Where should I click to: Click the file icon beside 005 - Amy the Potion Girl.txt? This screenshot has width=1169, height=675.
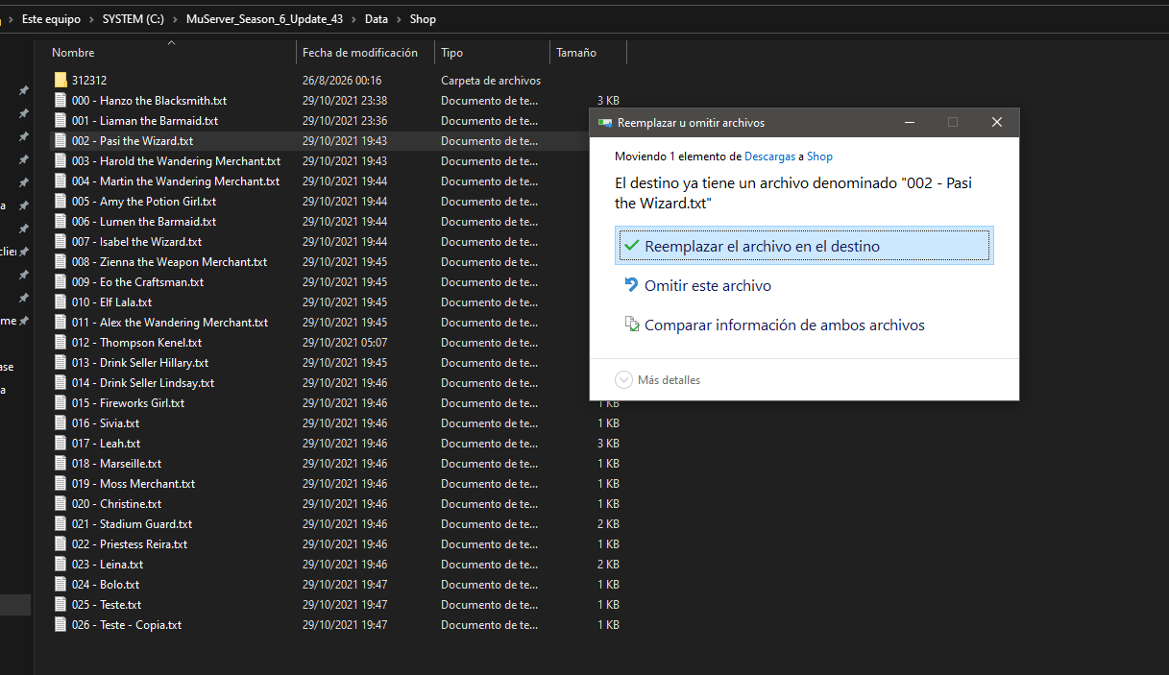point(61,202)
